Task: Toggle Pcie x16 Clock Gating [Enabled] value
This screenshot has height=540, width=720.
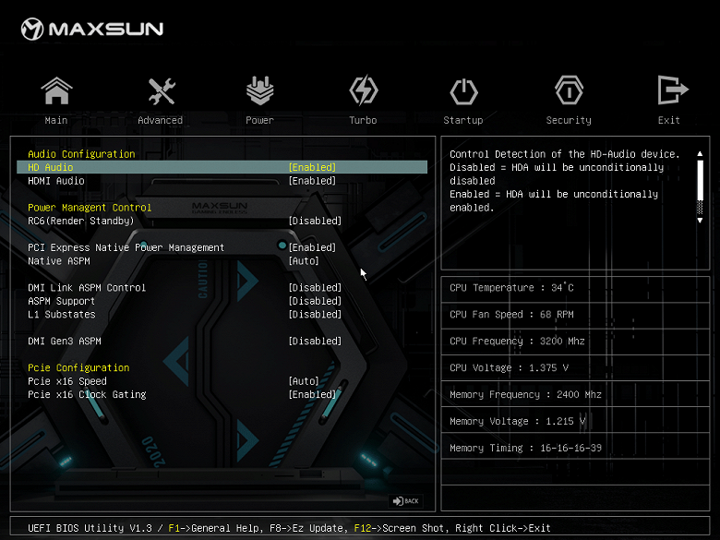Action: (312, 394)
